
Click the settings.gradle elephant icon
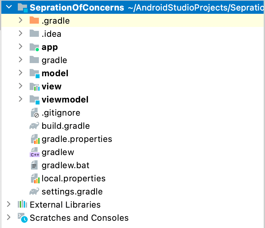(x=34, y=192)
